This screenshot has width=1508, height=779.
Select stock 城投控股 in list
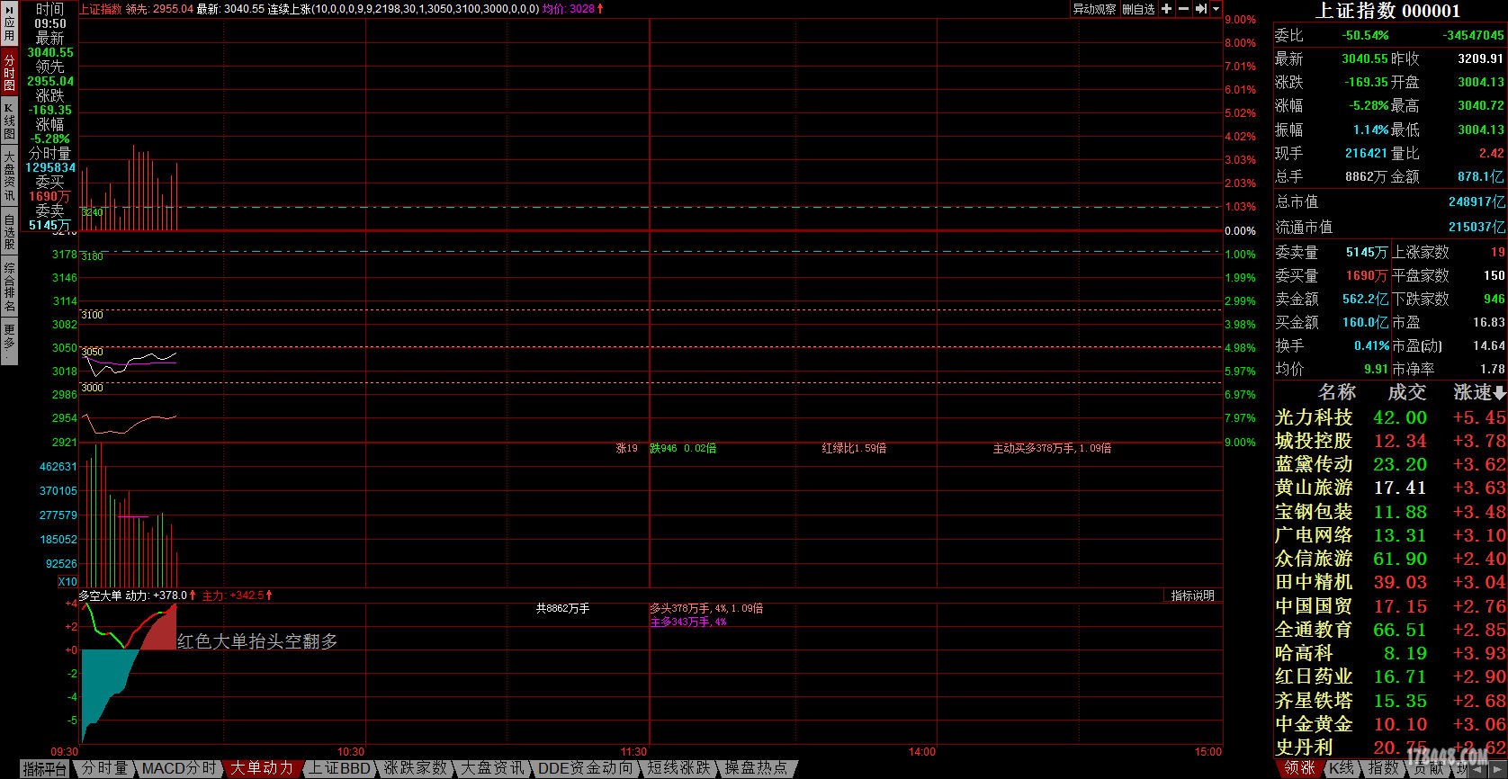1389,441
